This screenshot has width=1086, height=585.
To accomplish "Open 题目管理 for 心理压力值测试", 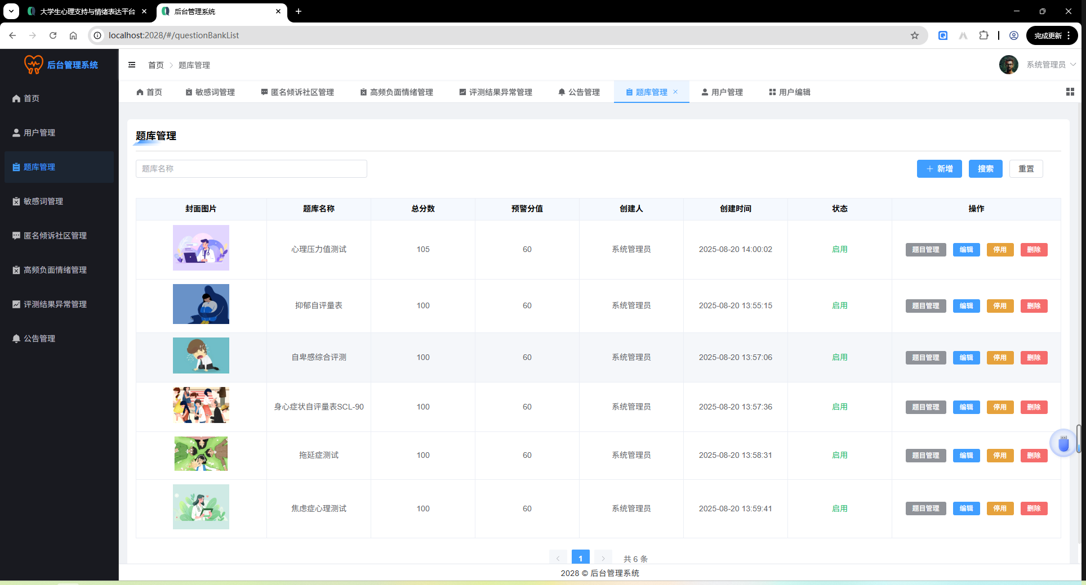I will click(x=926, y=250).
